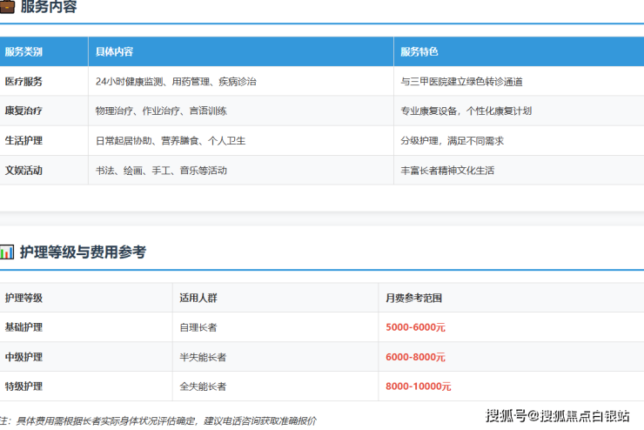Click the 具体内容 column header

coord(115,51)
